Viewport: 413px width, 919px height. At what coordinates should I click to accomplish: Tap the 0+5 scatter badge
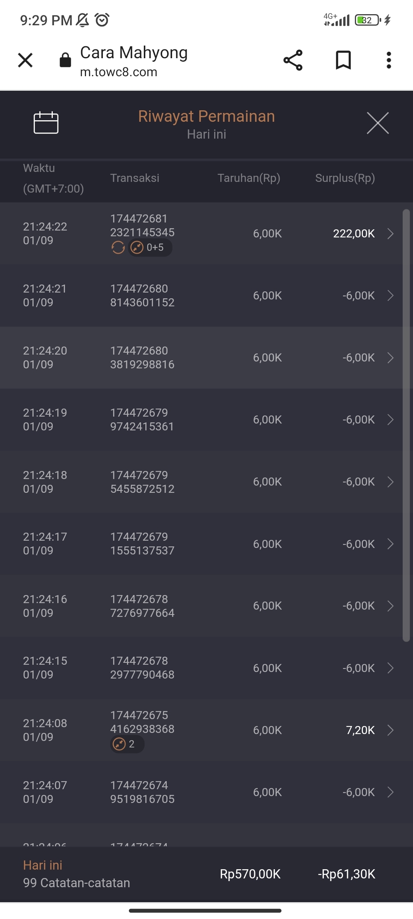coord(150,248)
